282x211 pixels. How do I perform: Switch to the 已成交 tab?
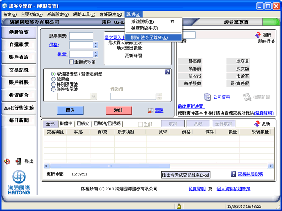point(83,123)
